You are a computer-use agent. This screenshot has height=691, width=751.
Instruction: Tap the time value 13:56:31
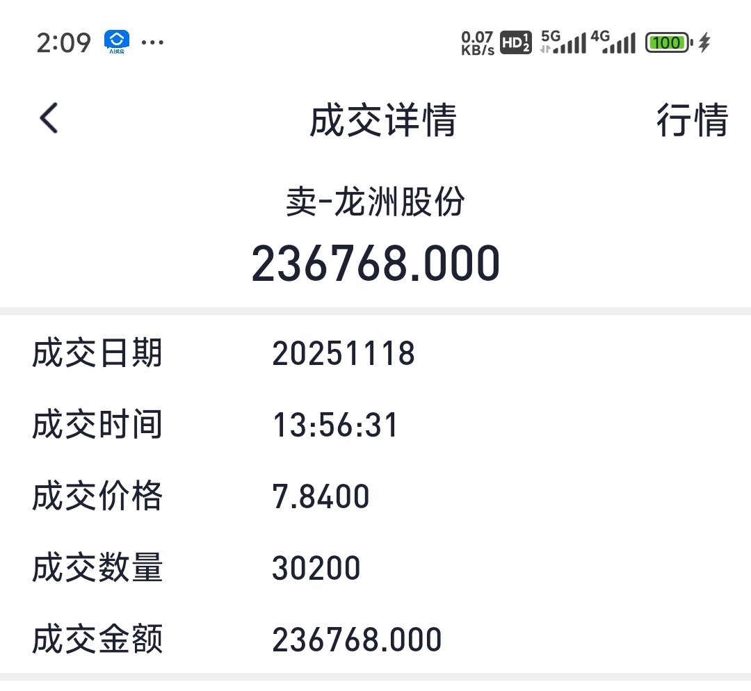335,425
